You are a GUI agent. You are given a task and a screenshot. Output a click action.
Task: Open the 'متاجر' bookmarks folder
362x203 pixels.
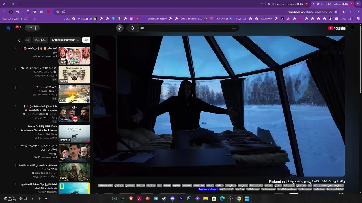click(x=346, y=19)
